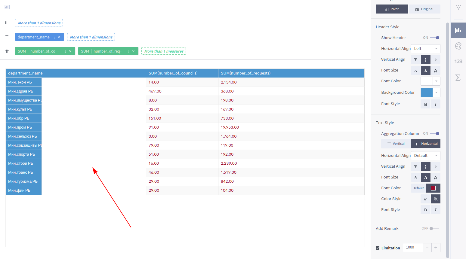The height and width of the screenshot is (259, 466).
Task: Open the chart view icon at top left
Action: point(7,7)
